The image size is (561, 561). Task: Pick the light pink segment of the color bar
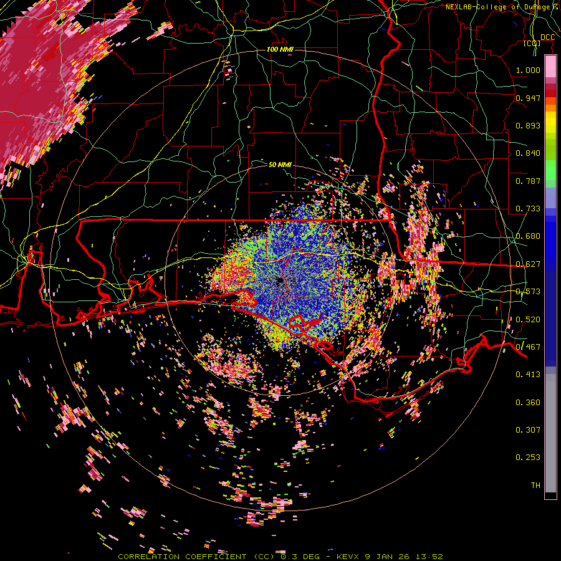coord(550,67)
